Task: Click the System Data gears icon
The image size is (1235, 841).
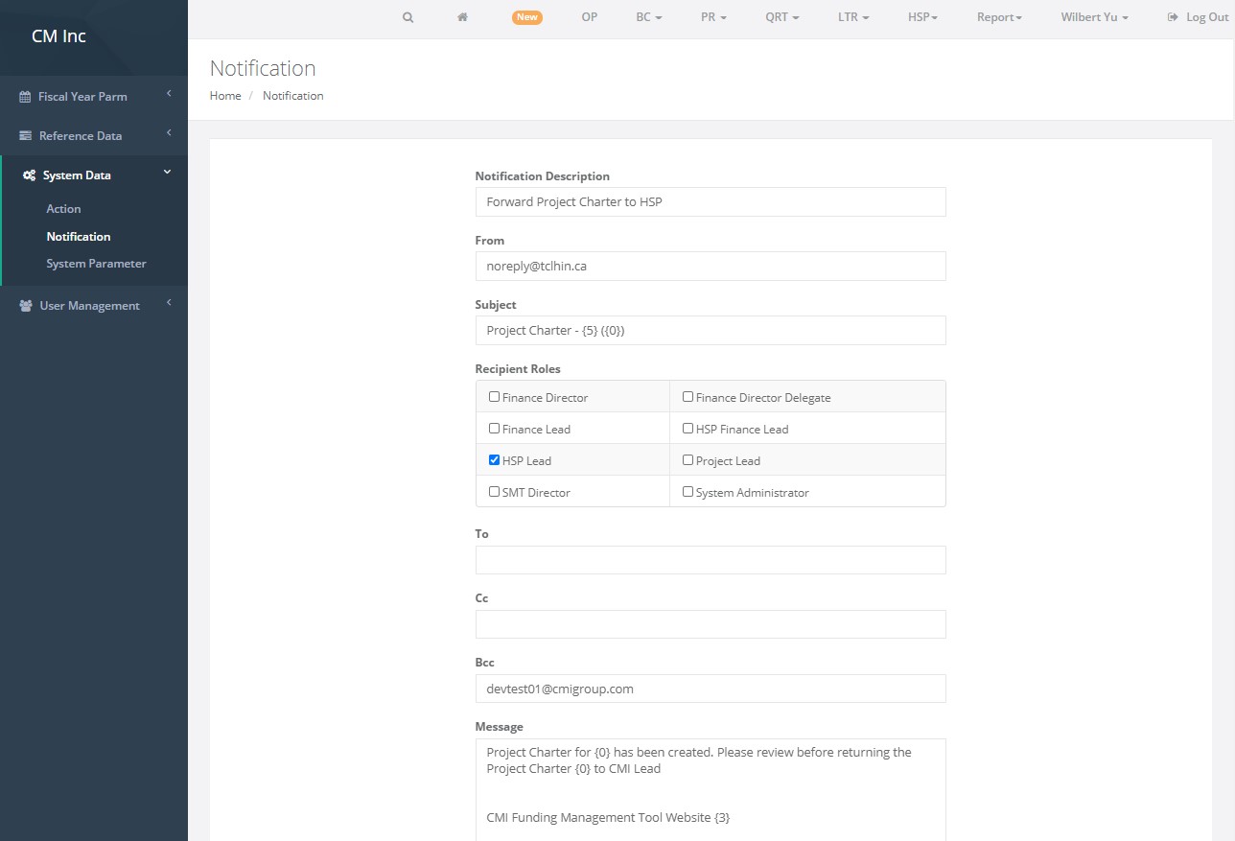Action: (x=30, y=175)
